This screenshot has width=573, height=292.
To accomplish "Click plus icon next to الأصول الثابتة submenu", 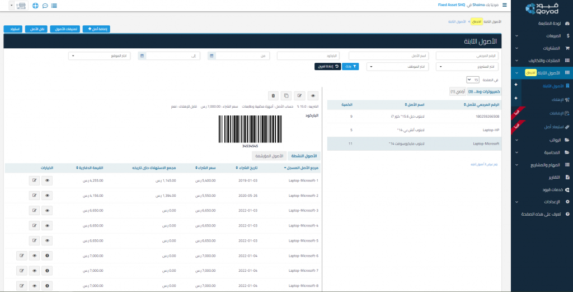I will (516, 85).
